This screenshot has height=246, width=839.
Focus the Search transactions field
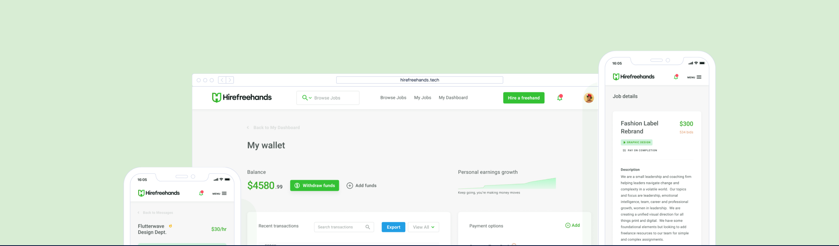[x=344, y=227]
